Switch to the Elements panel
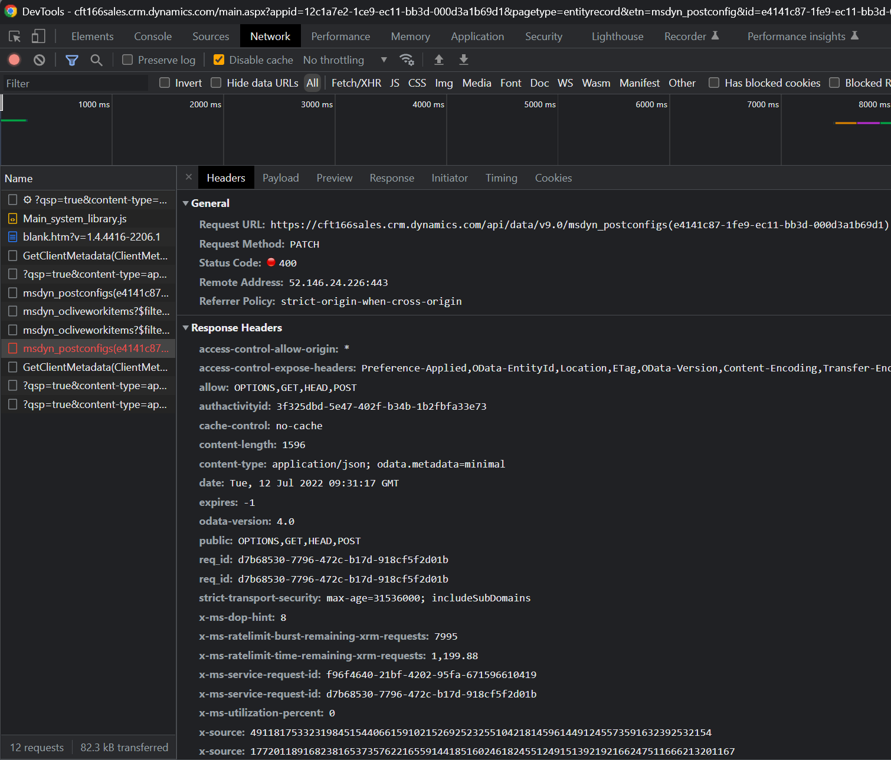 [x=92, y=37]
